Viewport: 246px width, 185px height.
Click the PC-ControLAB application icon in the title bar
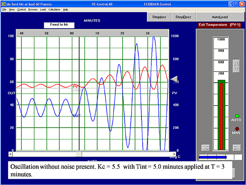tap(3, 4)
